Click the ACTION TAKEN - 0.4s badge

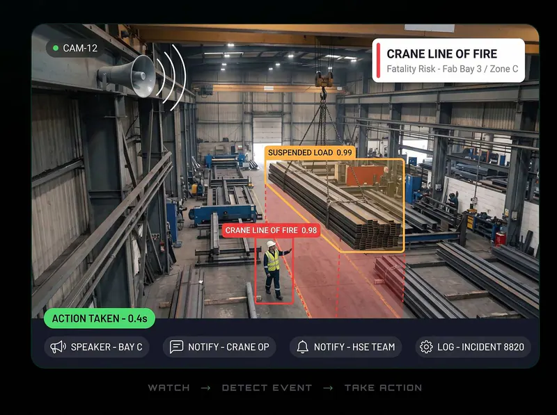click(x=100, y=318)
